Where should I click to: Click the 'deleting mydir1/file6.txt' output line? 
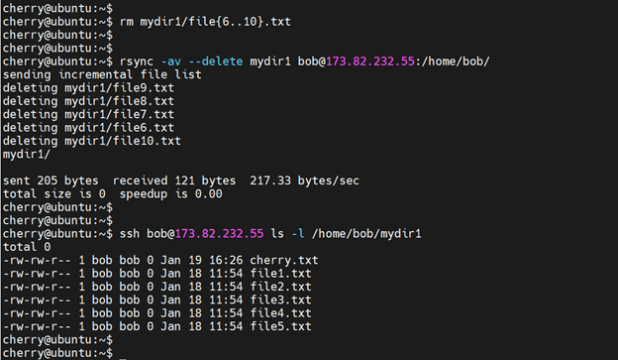[x=88, y=128]
